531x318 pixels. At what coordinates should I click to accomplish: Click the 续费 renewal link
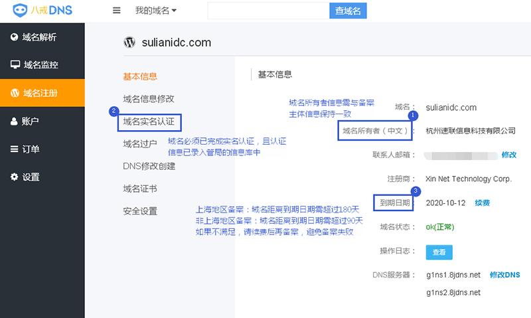(483, 202)
